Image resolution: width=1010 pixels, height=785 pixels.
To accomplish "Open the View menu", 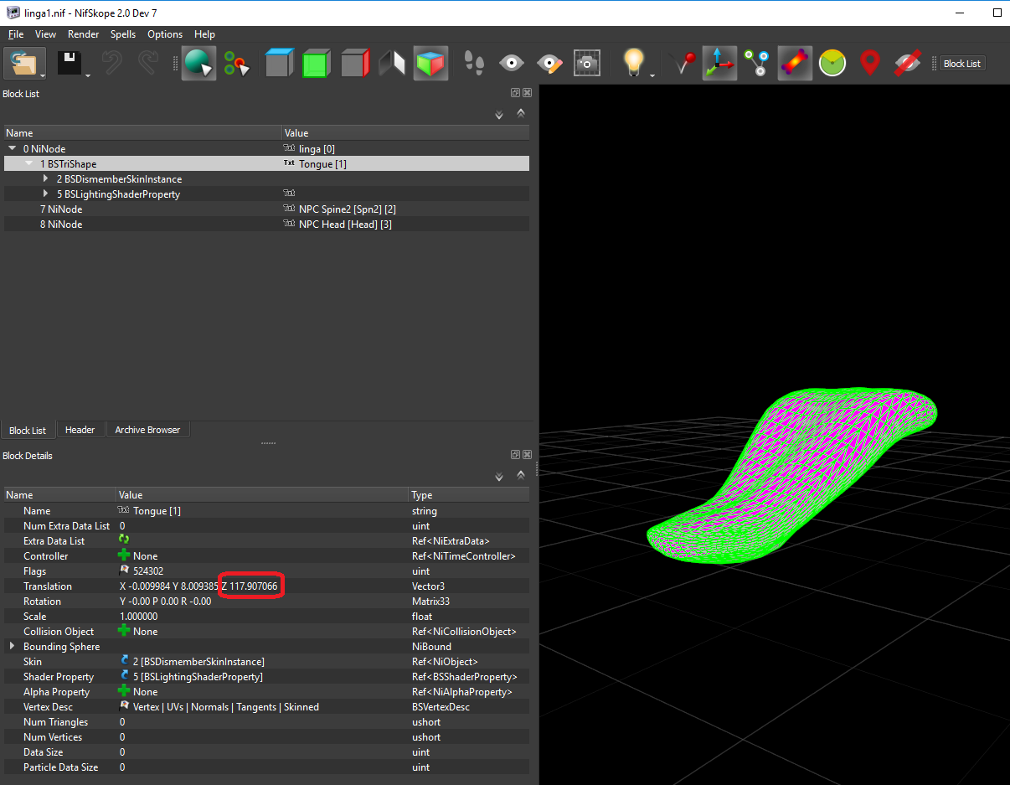I will [45, 34].
